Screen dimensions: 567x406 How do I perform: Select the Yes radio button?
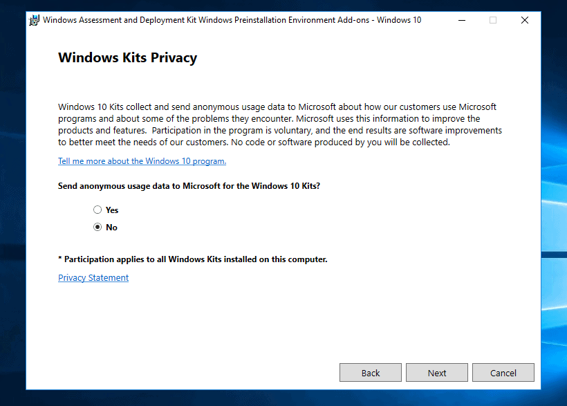(x=97, y=210)
